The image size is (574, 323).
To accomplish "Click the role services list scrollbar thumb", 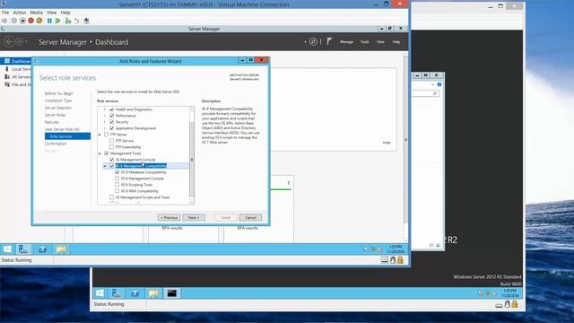I will tap(191, 160).
